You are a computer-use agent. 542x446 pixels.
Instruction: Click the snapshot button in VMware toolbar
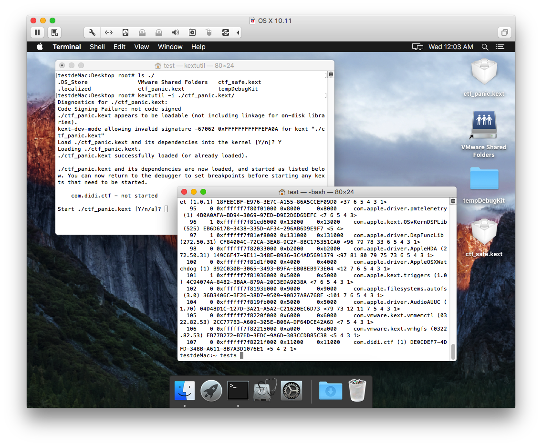point(54,32)
